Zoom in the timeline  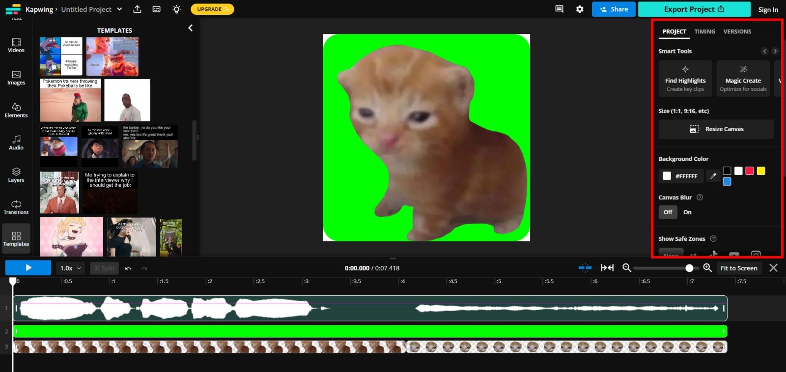[x=707, y=268]
